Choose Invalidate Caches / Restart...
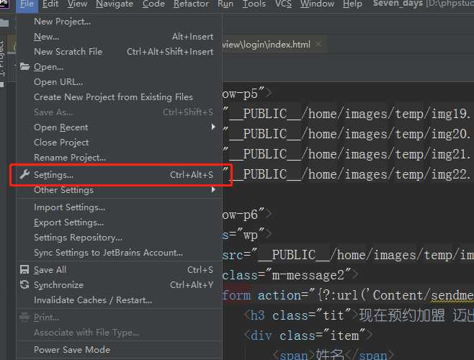474x360 pixels. [120, 300]
